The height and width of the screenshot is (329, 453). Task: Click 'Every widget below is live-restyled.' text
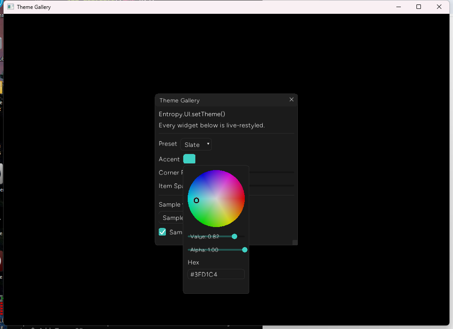211,126
